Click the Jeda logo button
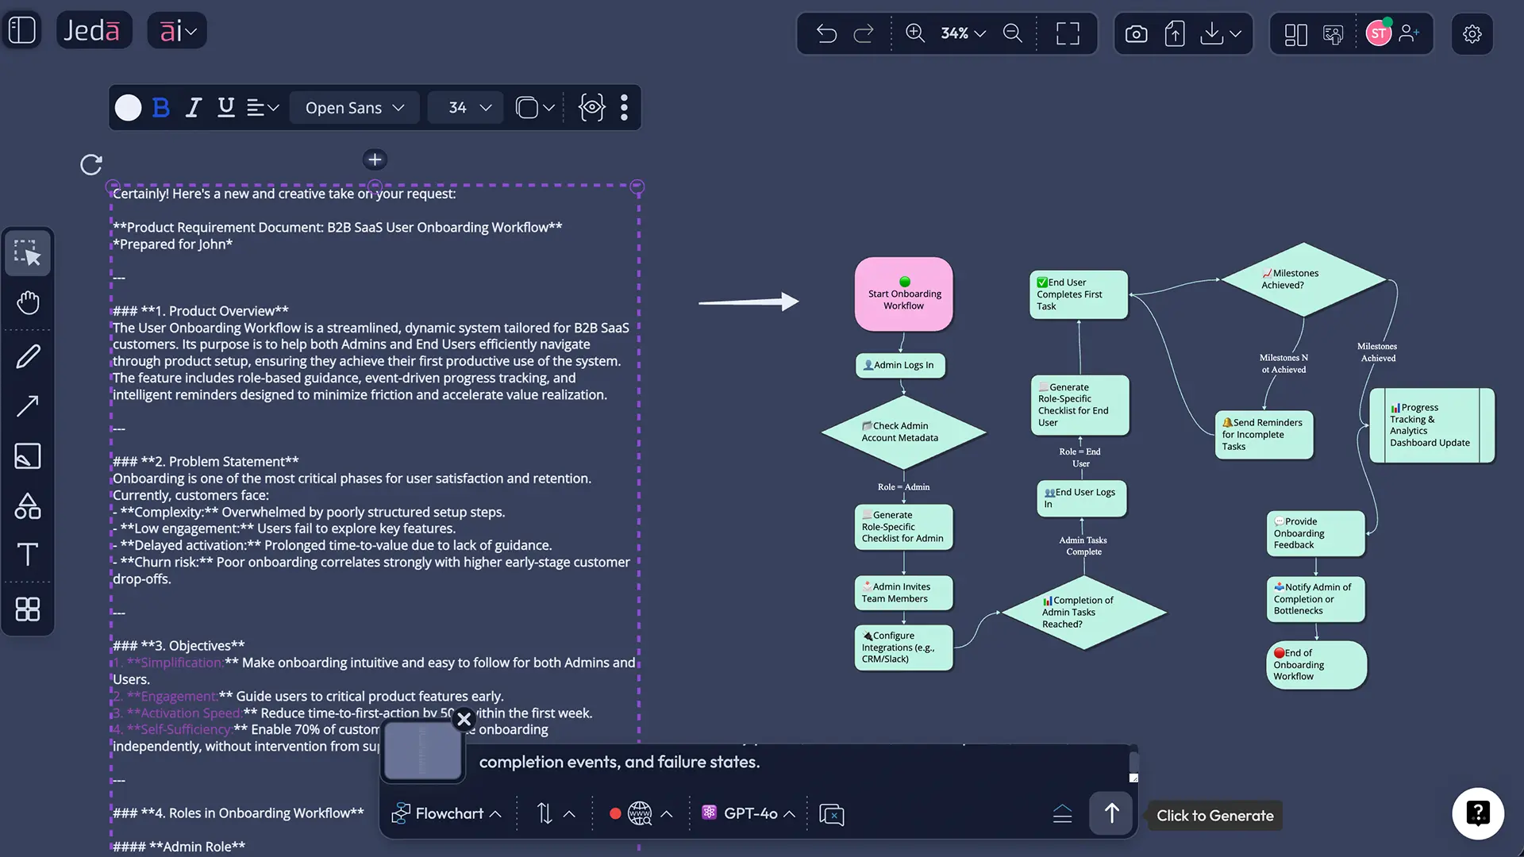1524x857 pixels. tap(93, 31)
